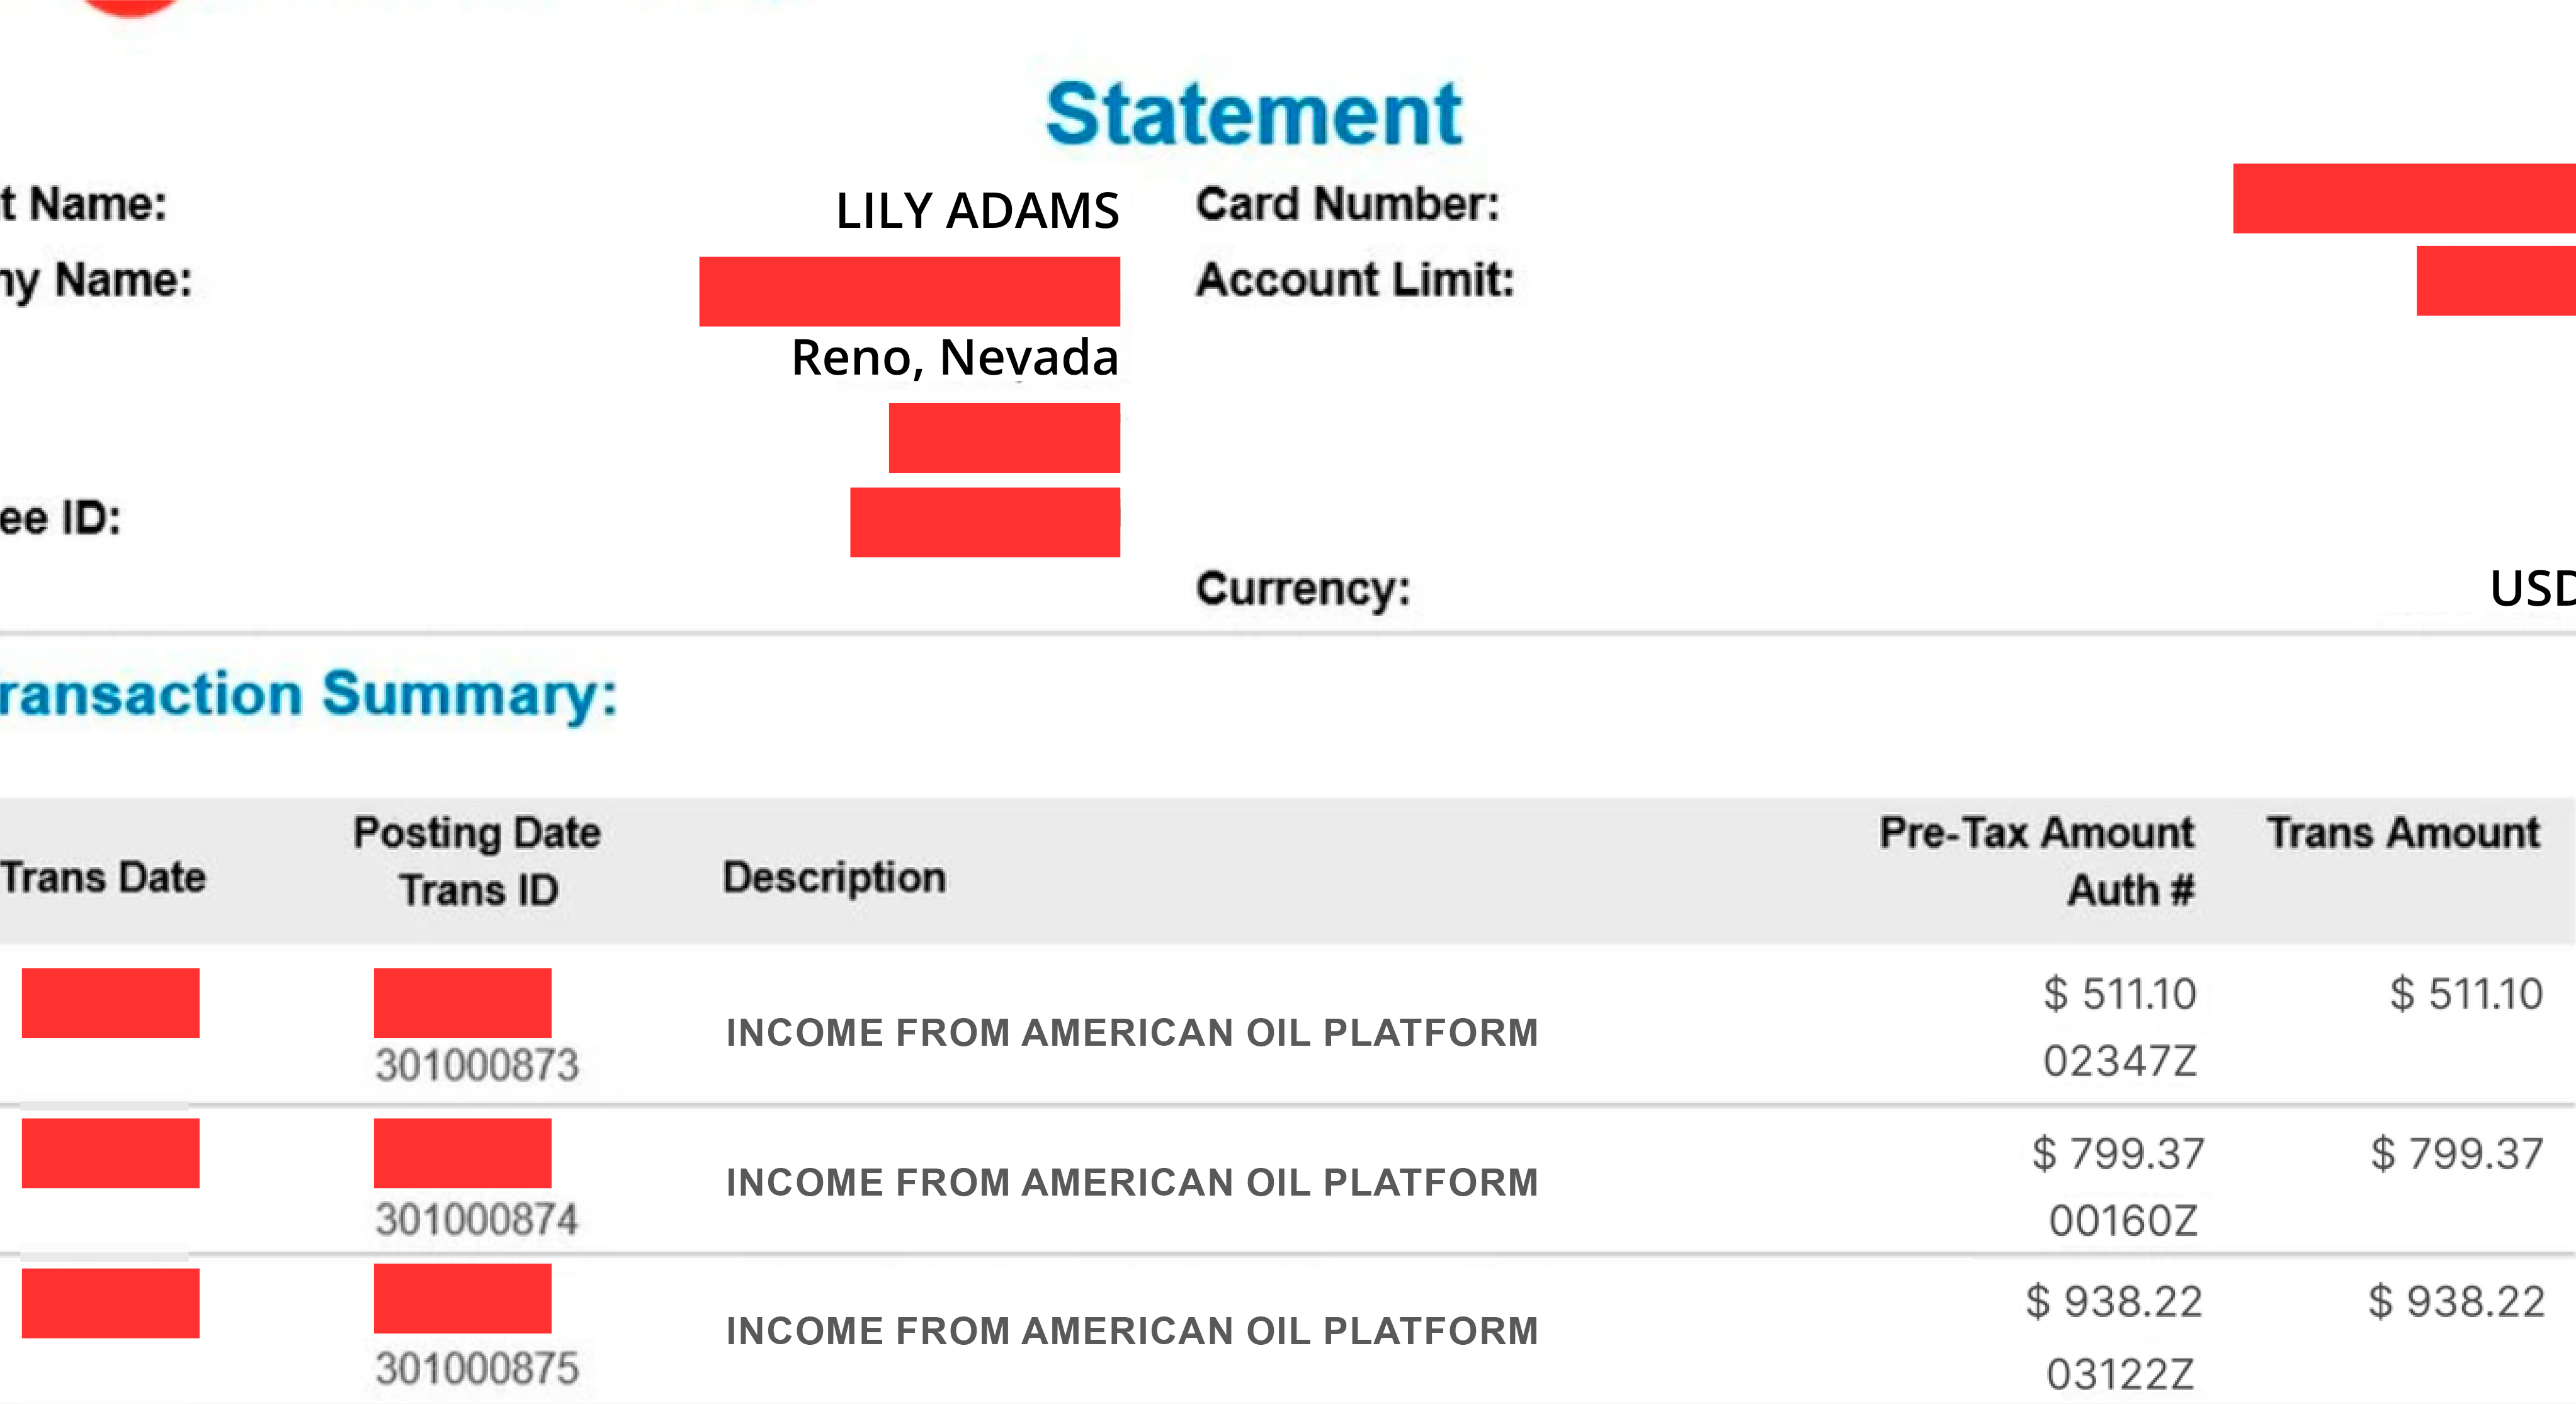2576x1404 pixels.
Task: Click the Card Number label
Action: point(1347,204)
